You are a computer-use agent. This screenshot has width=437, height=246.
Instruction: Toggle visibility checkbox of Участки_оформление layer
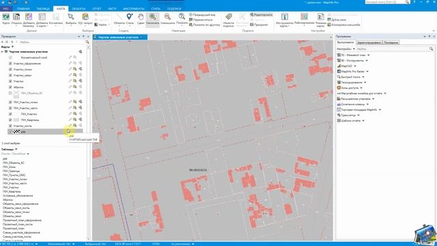[x=10, y=64]
